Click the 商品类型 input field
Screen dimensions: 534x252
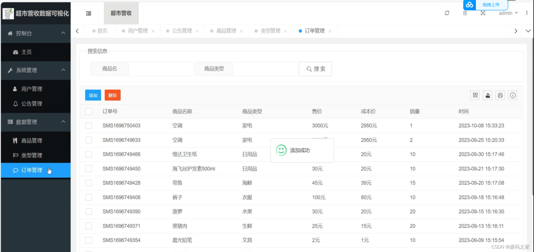[x=265, y=69]
